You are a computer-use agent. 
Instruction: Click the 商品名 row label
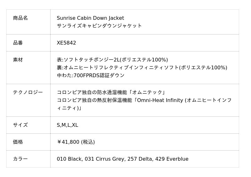click(20, 18)
